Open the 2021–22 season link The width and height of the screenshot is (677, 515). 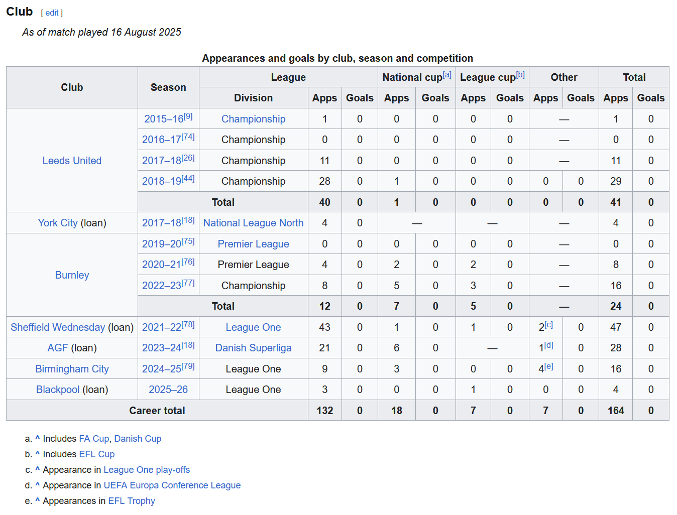pyautogui.click(x=161, y=327)
